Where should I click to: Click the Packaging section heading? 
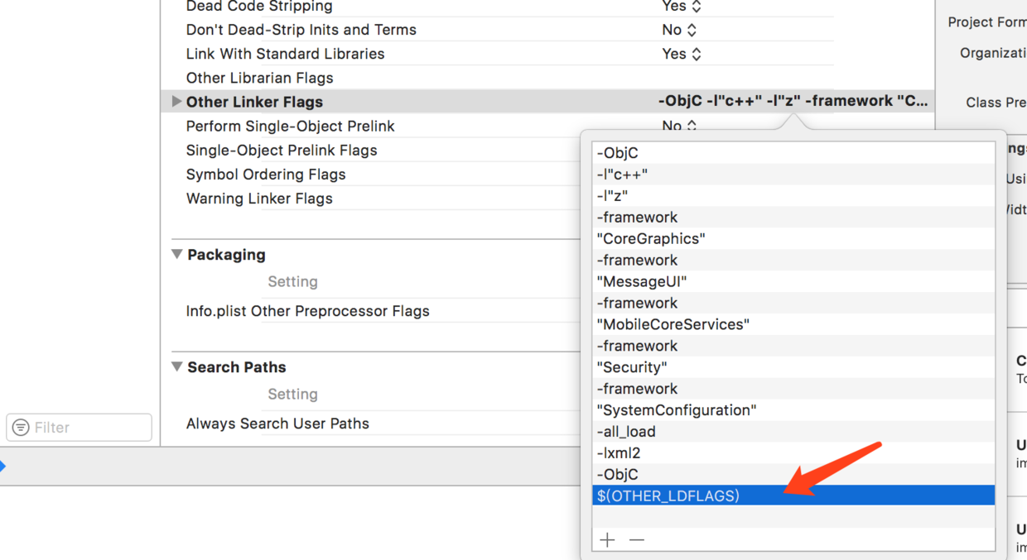click(x=226, y=255)
